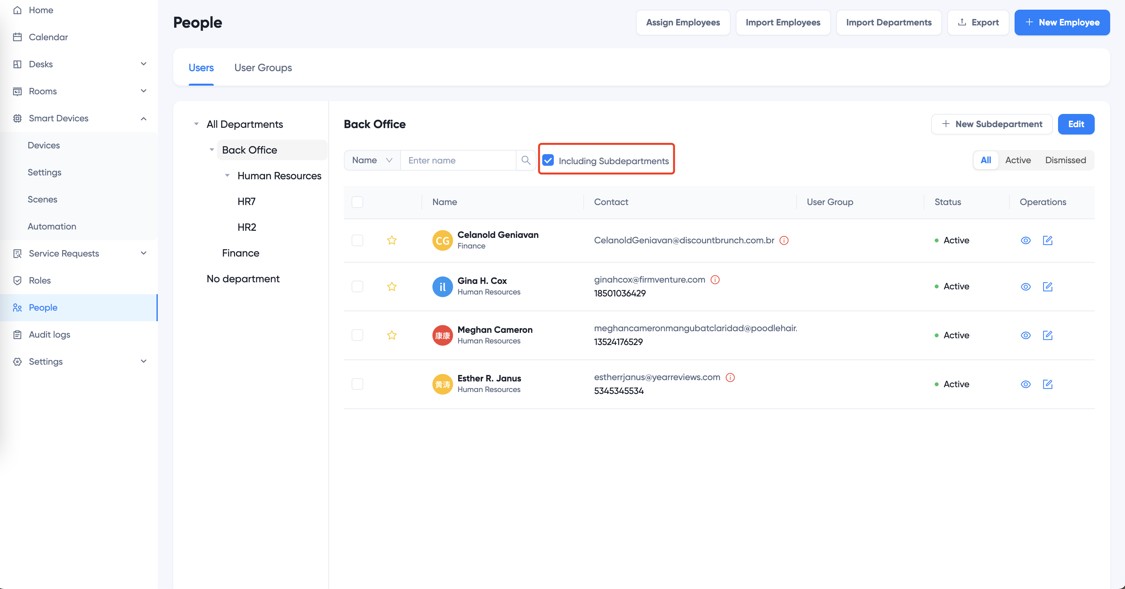Click the search magnifier icon

click(x=526, y=160)
